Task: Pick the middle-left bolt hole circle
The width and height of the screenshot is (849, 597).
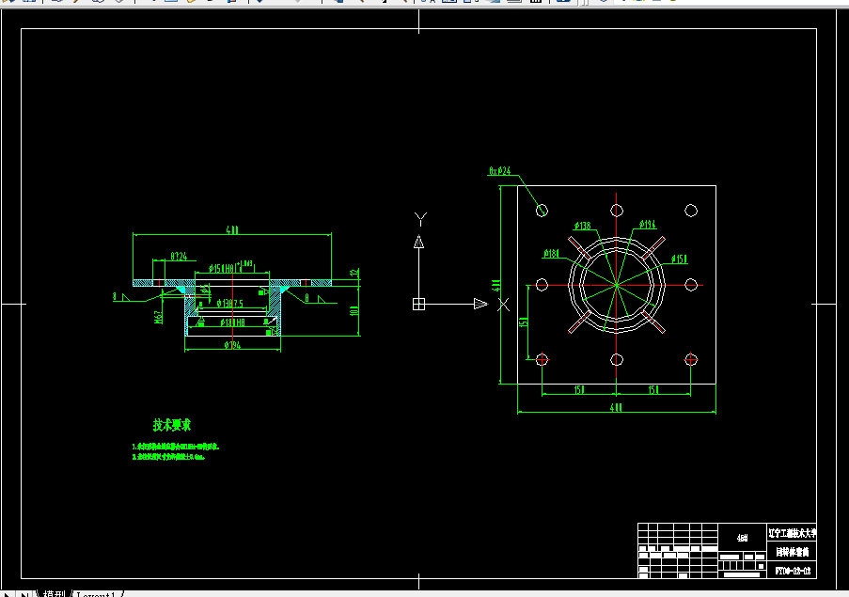Action: (542, 285)
